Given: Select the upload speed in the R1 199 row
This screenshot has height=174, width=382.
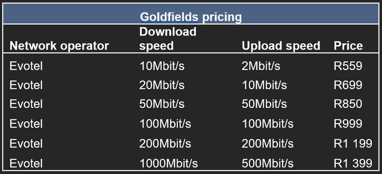Looking at the screenshot, I should (x=268, y=143).
